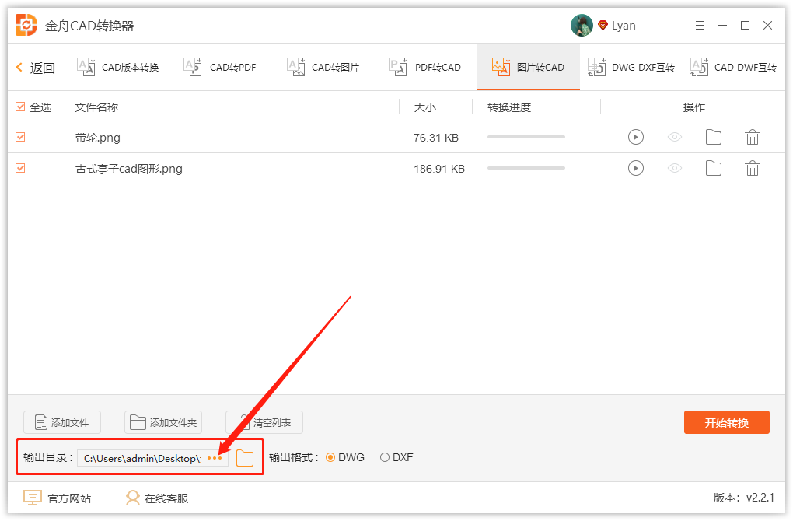Start converting 带轮.png using its play icon

tap(635, 137)
